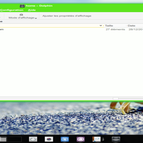This screenshot has height=143, width=143.
Task: Open the document viewer taskbar icon
Action: click(x=97, y=139)
